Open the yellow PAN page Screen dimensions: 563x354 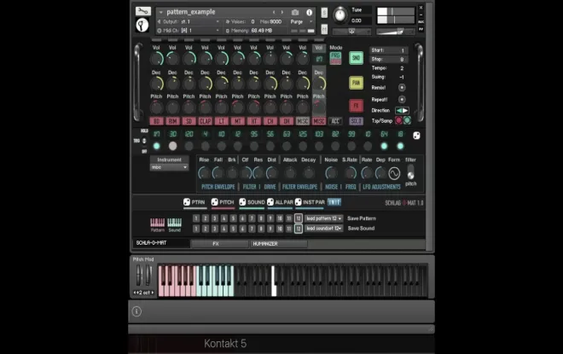(356, 83)
